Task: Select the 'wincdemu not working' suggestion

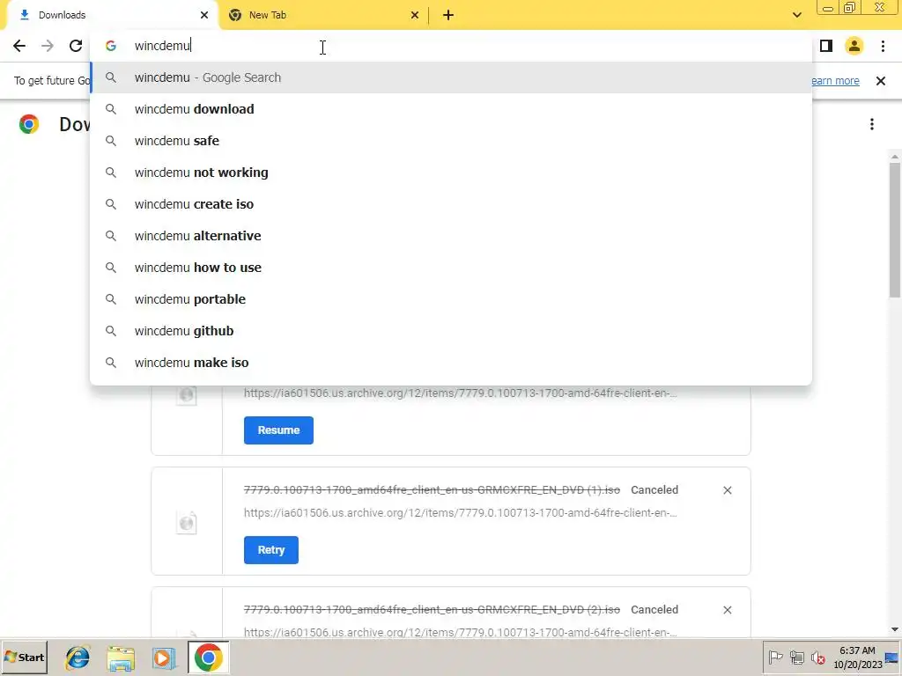Action: click(x=451, y=173)
